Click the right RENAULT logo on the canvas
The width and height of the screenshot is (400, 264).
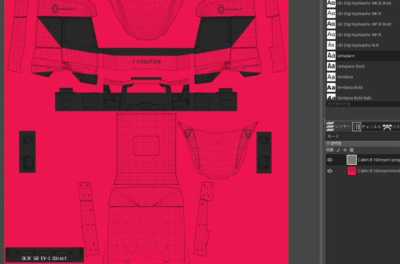click(x=230, y=9)
